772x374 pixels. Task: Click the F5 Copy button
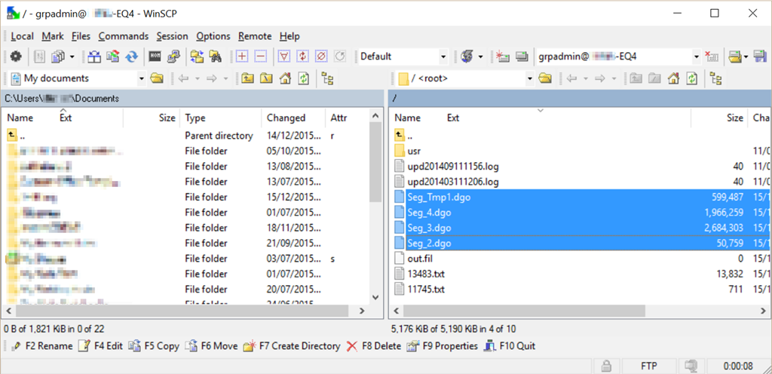pyautogui.click(x=154, y=346)
